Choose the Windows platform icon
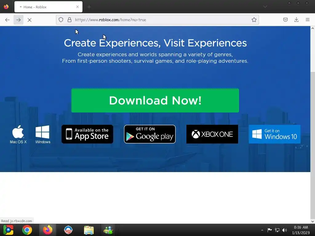The width and height of the screenshot is (315, 236). 42,134
